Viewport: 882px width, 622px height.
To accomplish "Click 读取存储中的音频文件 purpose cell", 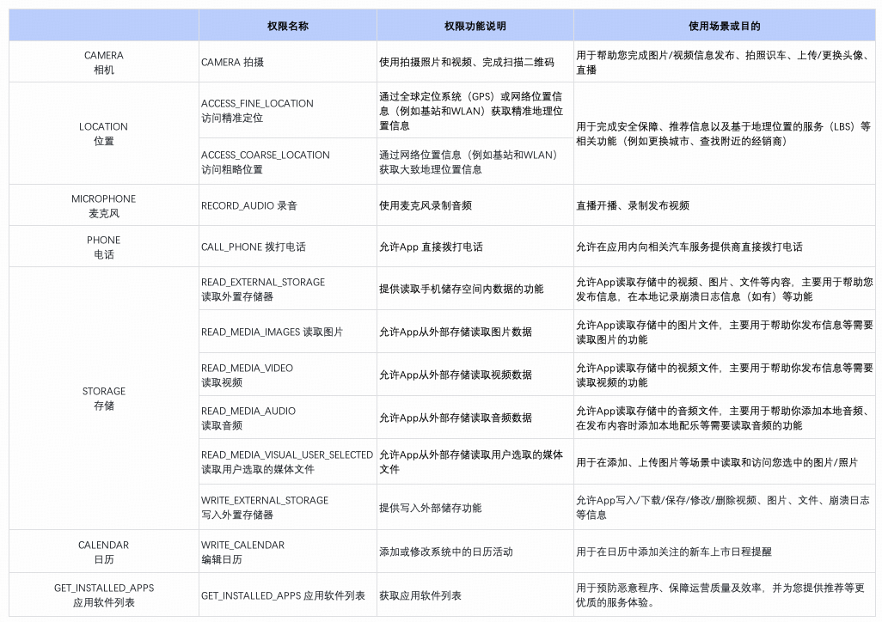I will pos(724,418).
